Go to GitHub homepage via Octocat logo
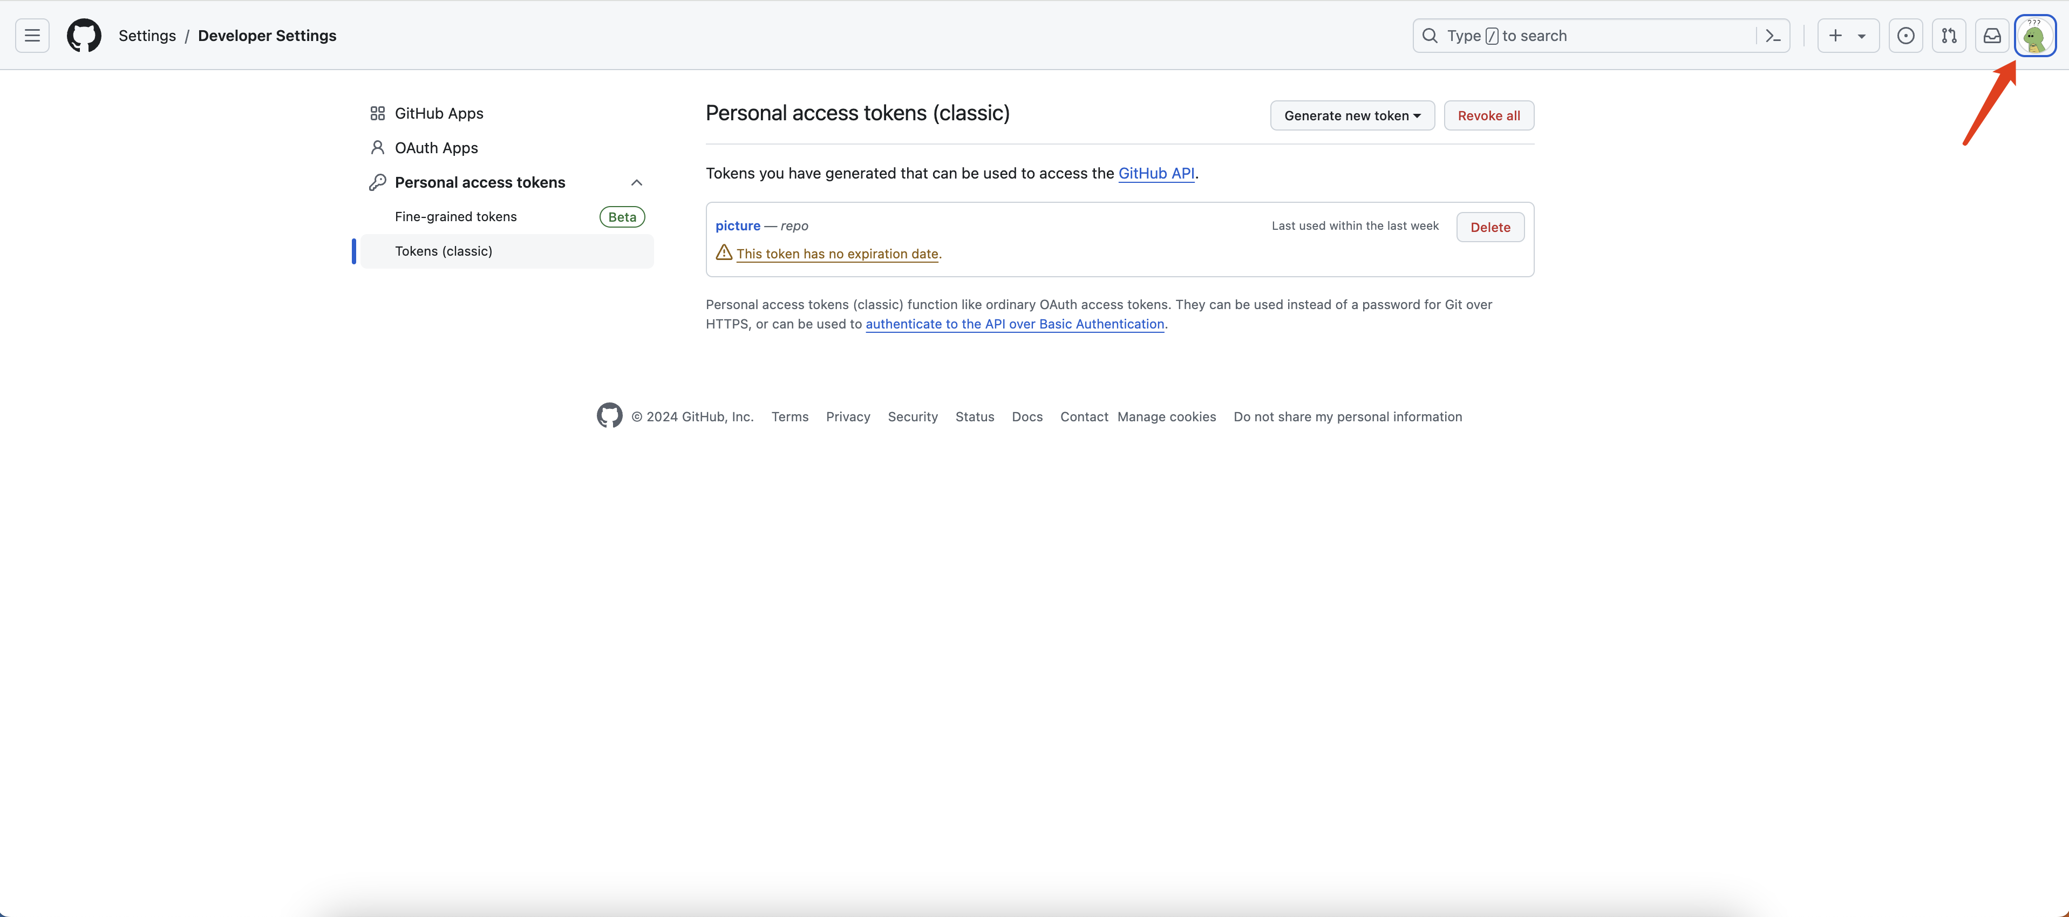The width and height of the screenshot is (2069, 917). pos(84,35)
